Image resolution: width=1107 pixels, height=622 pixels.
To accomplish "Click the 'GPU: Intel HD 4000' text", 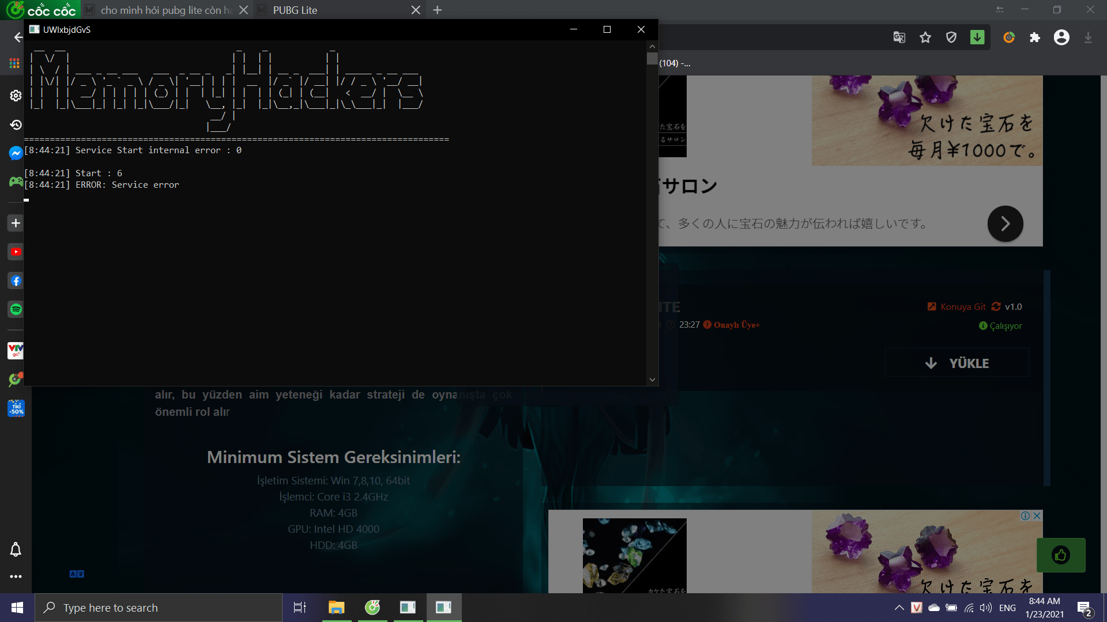I will click(x=334, y=529).
